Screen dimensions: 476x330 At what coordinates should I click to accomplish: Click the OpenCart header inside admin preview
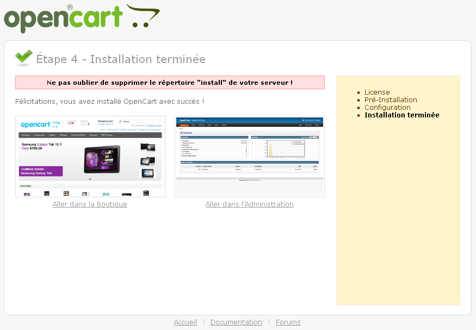(192, 120)
